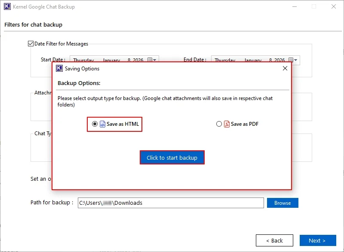The height and width of the screenshot is (252, 344).
Task: Expand the End Date dropdown arrow
Action: (x=296, y=60)
